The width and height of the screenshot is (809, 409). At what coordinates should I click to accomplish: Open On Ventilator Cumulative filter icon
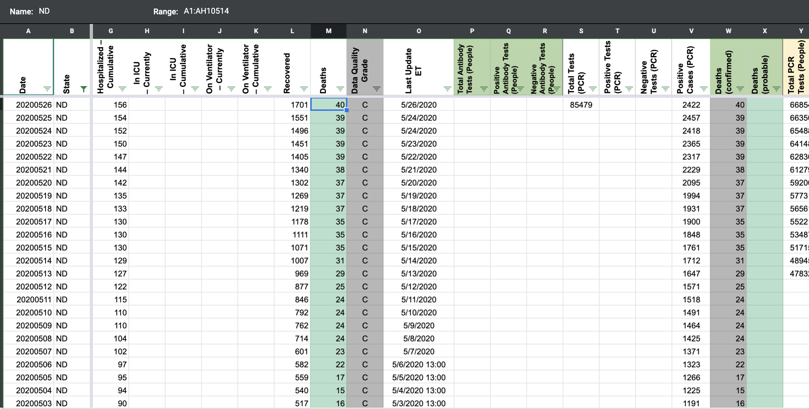[267, 89]
